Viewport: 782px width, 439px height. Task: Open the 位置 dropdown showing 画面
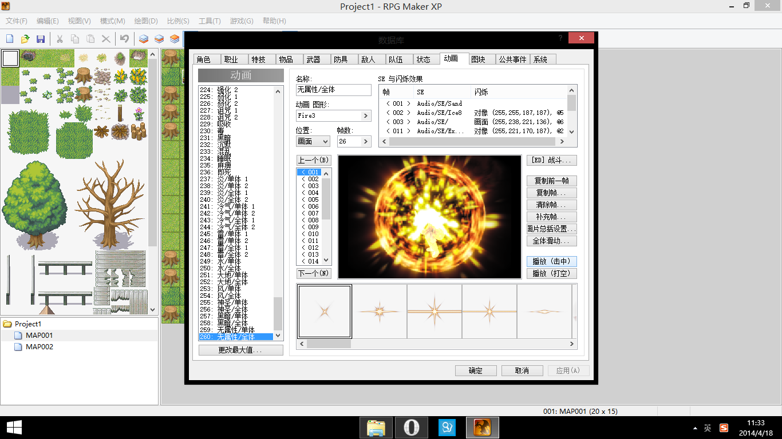pyautogui.click(x=313, y=141)
